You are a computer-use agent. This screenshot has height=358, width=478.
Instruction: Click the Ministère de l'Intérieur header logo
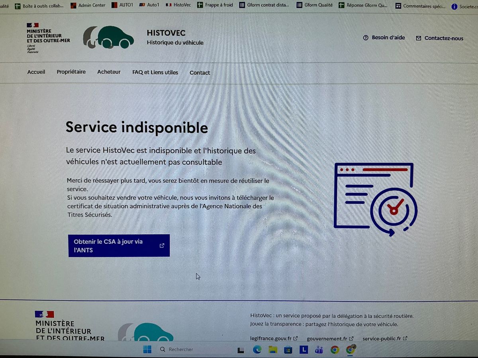[x=48, y=38]
